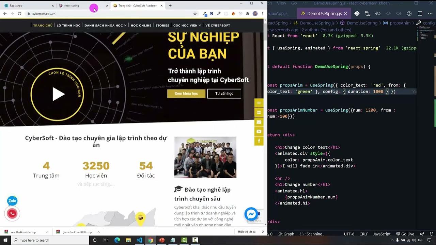Screen dimensions: 436x245
Task: Bookmark this page with the star icon
Action: pos(195,14)
